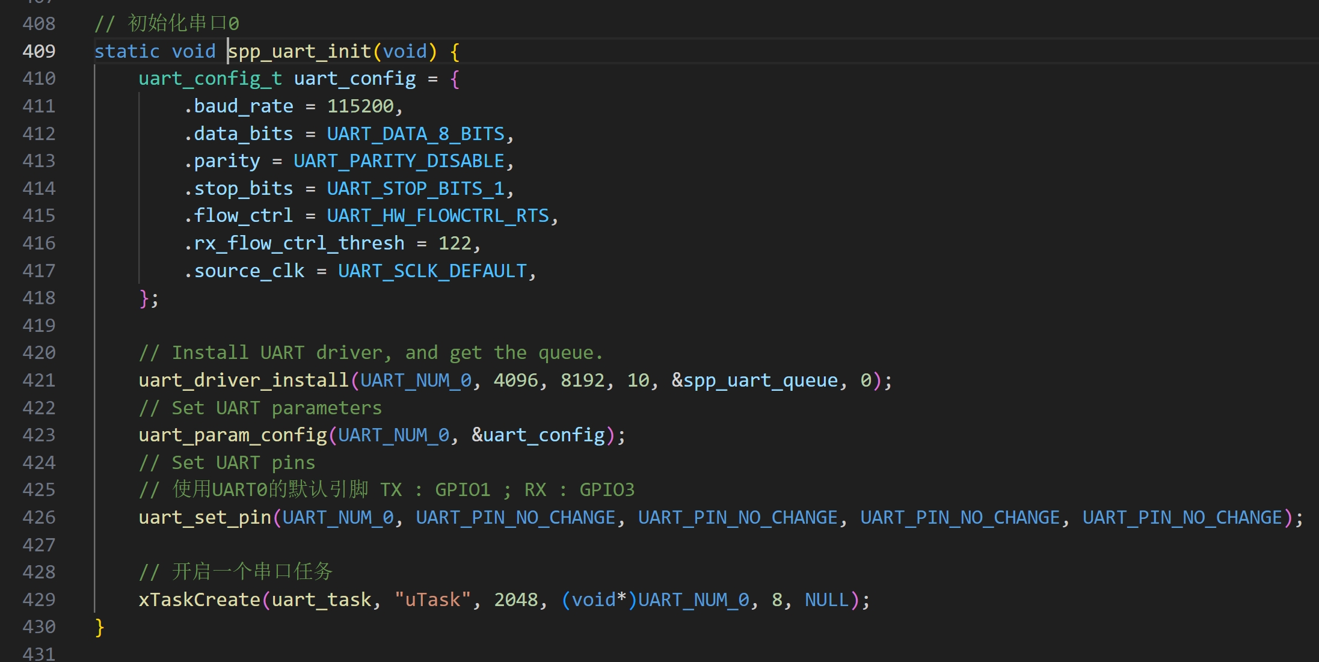Click the uart_config_t type name
The width and height of the screenshot is (1319, 662).
[x=210, y=79]
